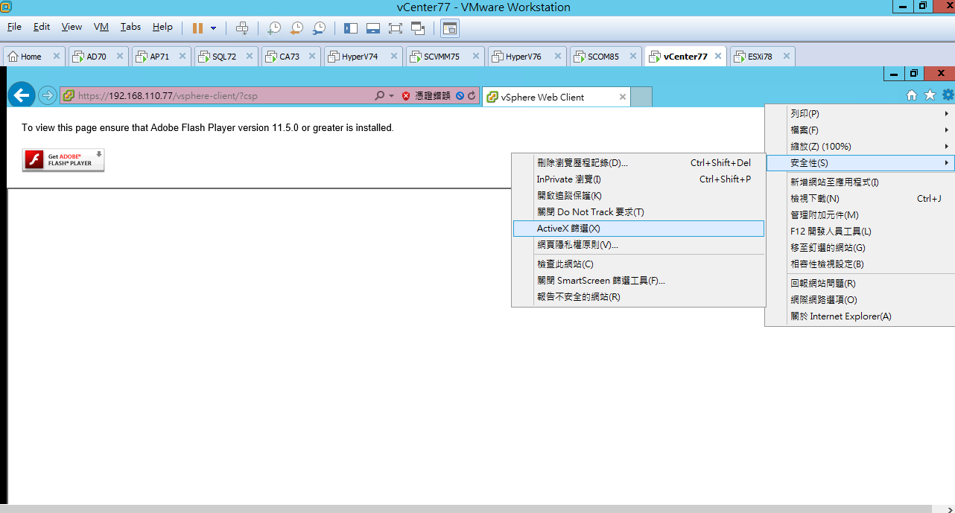955x513 pixels.
Task: Click the IE forward arrow button
Action: (x=47, y=95)
